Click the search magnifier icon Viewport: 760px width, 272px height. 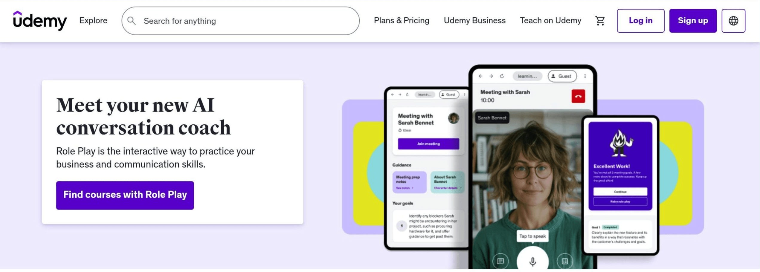point(131,21)
